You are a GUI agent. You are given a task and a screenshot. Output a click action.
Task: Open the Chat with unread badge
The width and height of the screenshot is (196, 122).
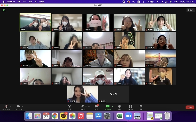point(96,107)
